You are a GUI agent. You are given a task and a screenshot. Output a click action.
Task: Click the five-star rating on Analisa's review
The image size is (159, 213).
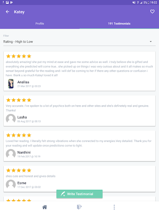click(x=19, y=56)
